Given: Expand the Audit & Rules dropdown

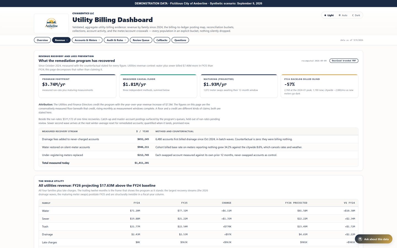Looking at the screenshot, I should point(116,40).
